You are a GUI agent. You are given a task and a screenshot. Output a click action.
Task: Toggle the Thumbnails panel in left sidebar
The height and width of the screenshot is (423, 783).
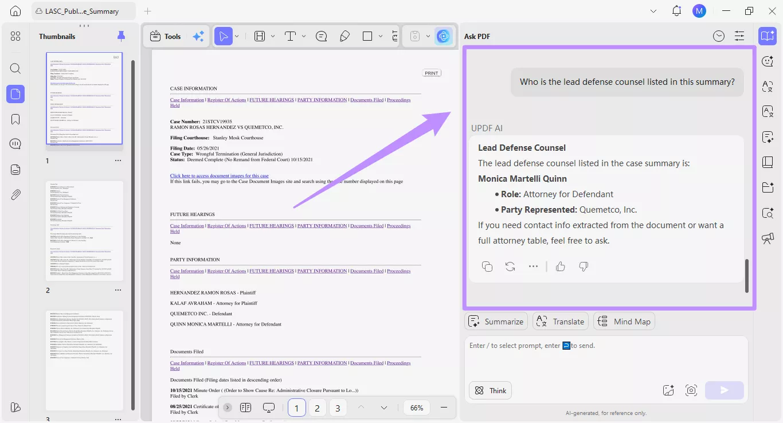[x=15, y=94]
